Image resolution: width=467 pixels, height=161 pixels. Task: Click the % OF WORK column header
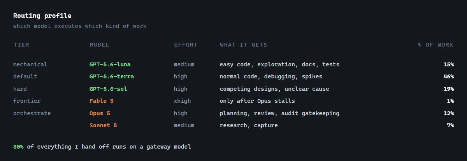pyautogui.click(x=435, y=45)
